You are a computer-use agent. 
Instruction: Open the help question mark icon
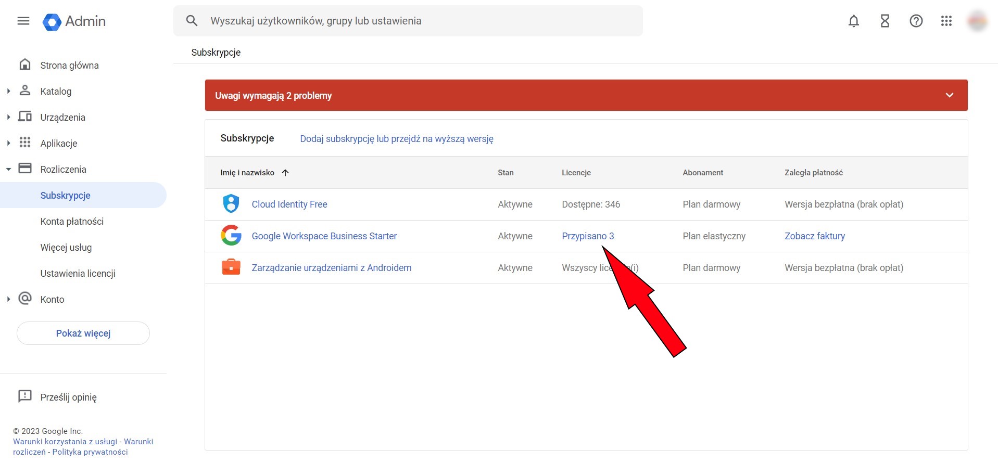pos(916,21)
